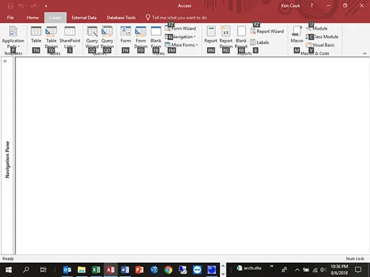Switch to the External Data tab

click(x=84, y=17)
